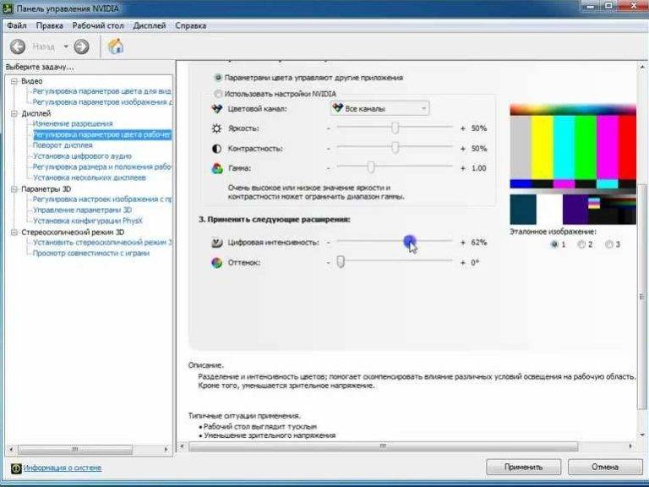Open 'Установка цифрового аудио' task
Screen dimensions: 649x487
click(x=82, y=156)
